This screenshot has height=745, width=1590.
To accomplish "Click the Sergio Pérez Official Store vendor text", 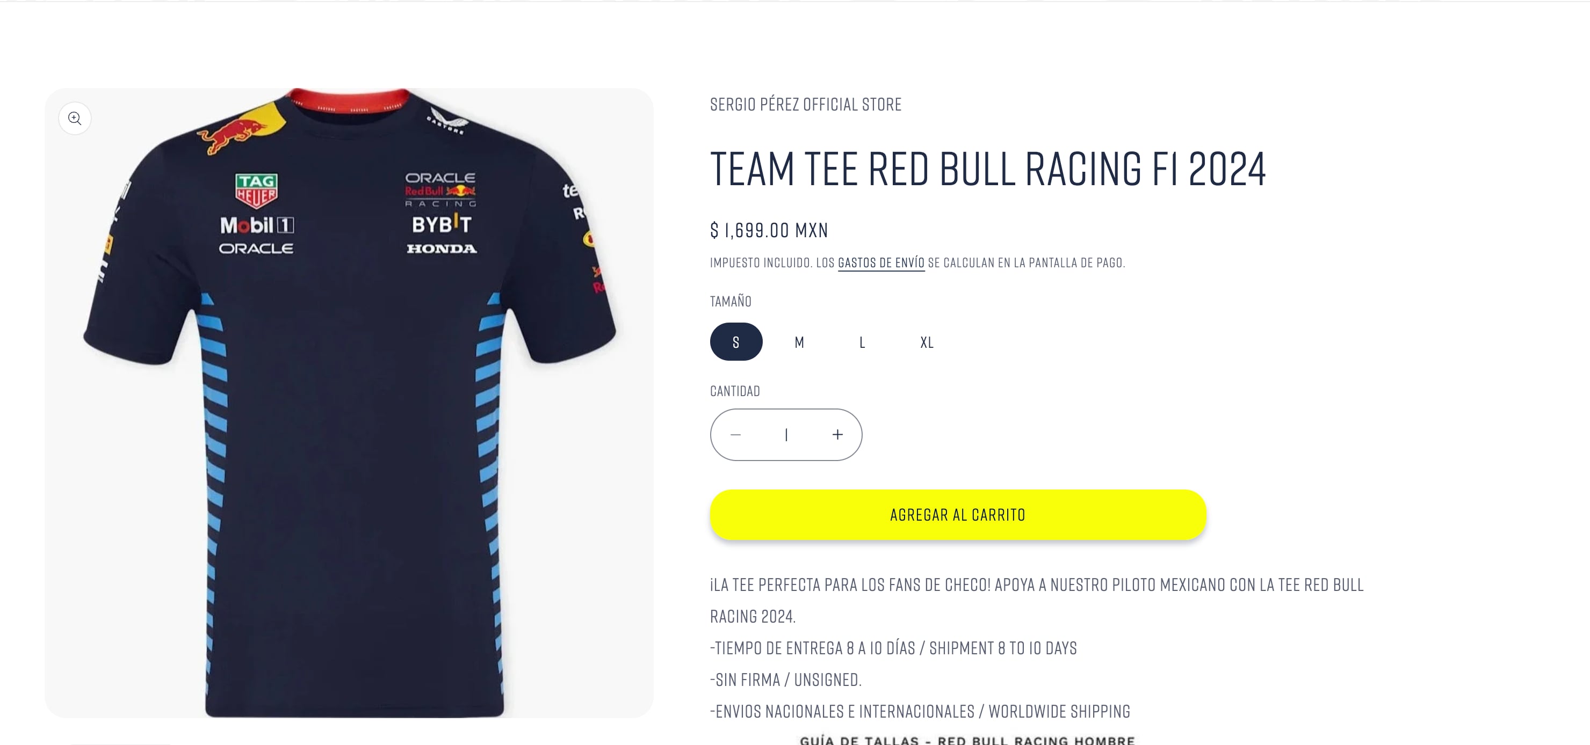I will (806, 104).
